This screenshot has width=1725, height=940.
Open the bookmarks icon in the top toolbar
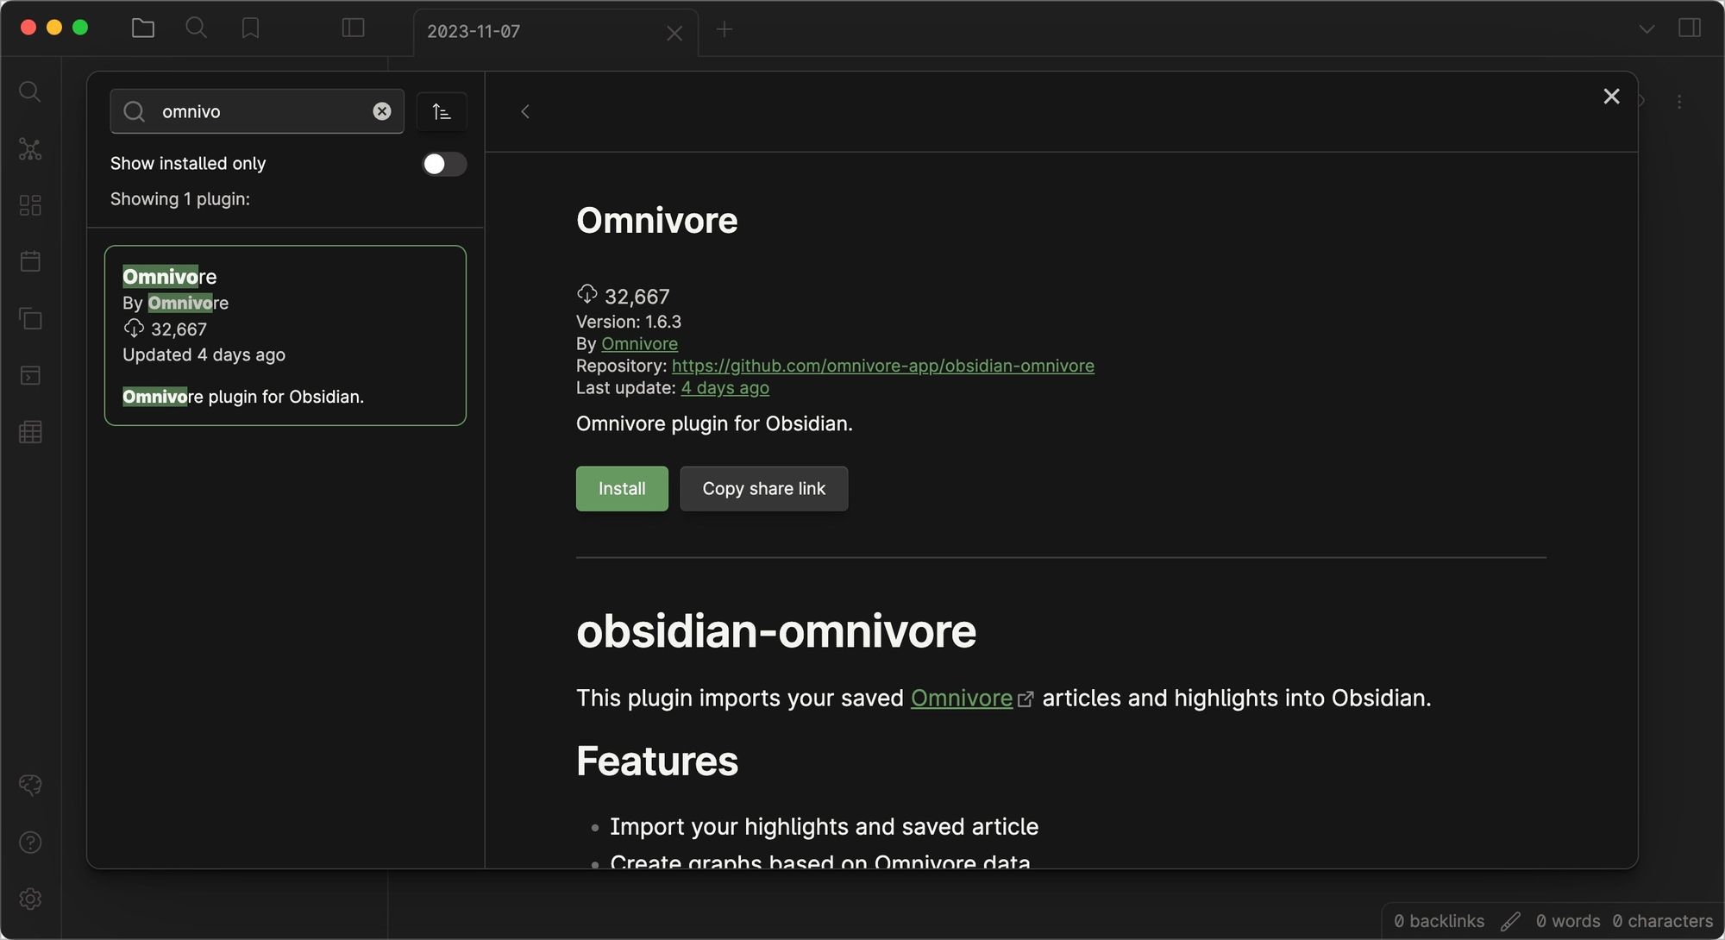250,28
